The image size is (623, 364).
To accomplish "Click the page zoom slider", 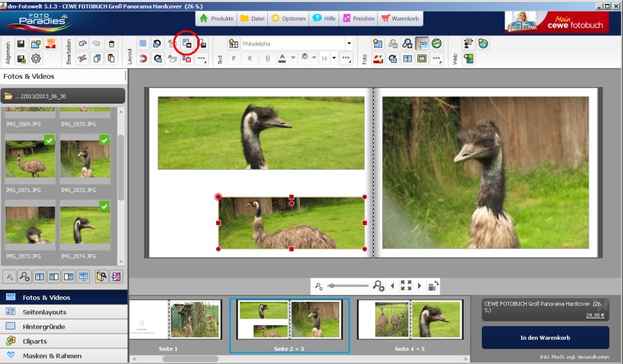I will (348, 285).
